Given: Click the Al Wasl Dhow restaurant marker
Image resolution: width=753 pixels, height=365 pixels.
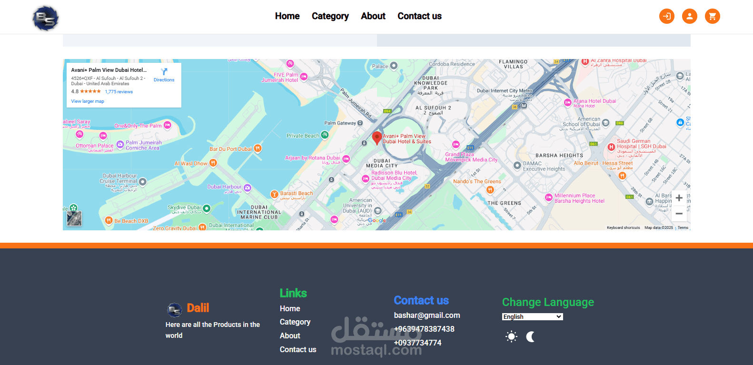Looking at the screenshot, I should pyautogui.click(x=213, y=163).
